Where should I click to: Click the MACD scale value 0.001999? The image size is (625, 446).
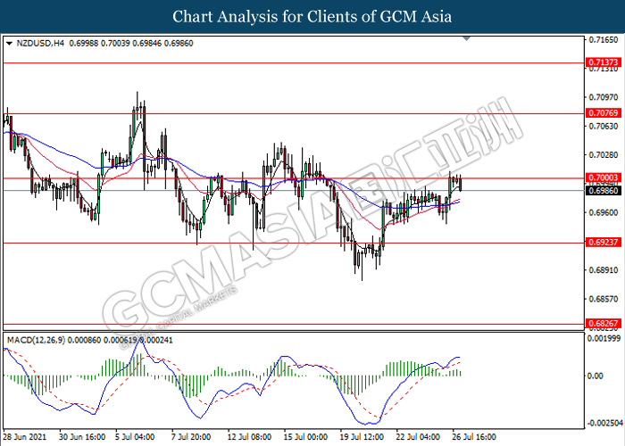pos(604,338)
